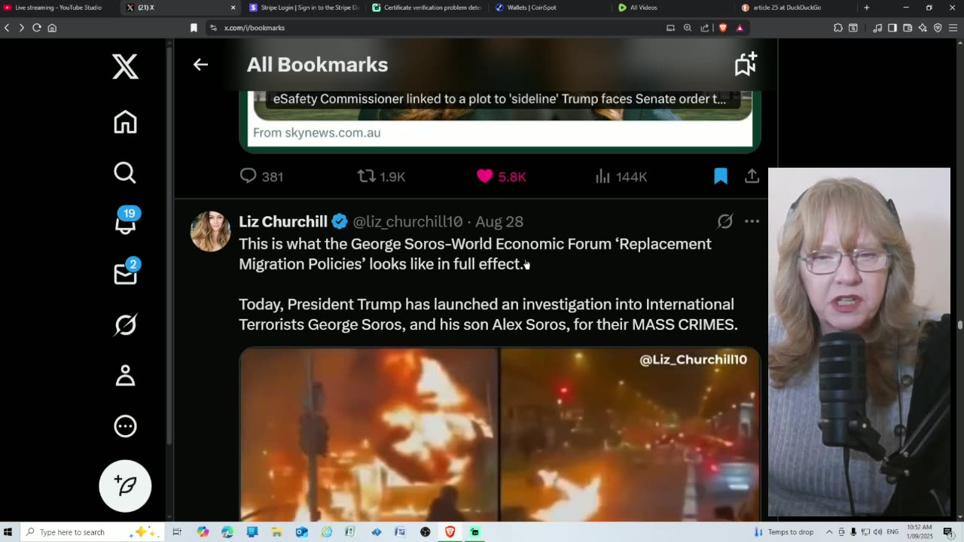Open skynews.com.au link card
The width and height of the screenshot is (964, 542).
tap(500, 120)
